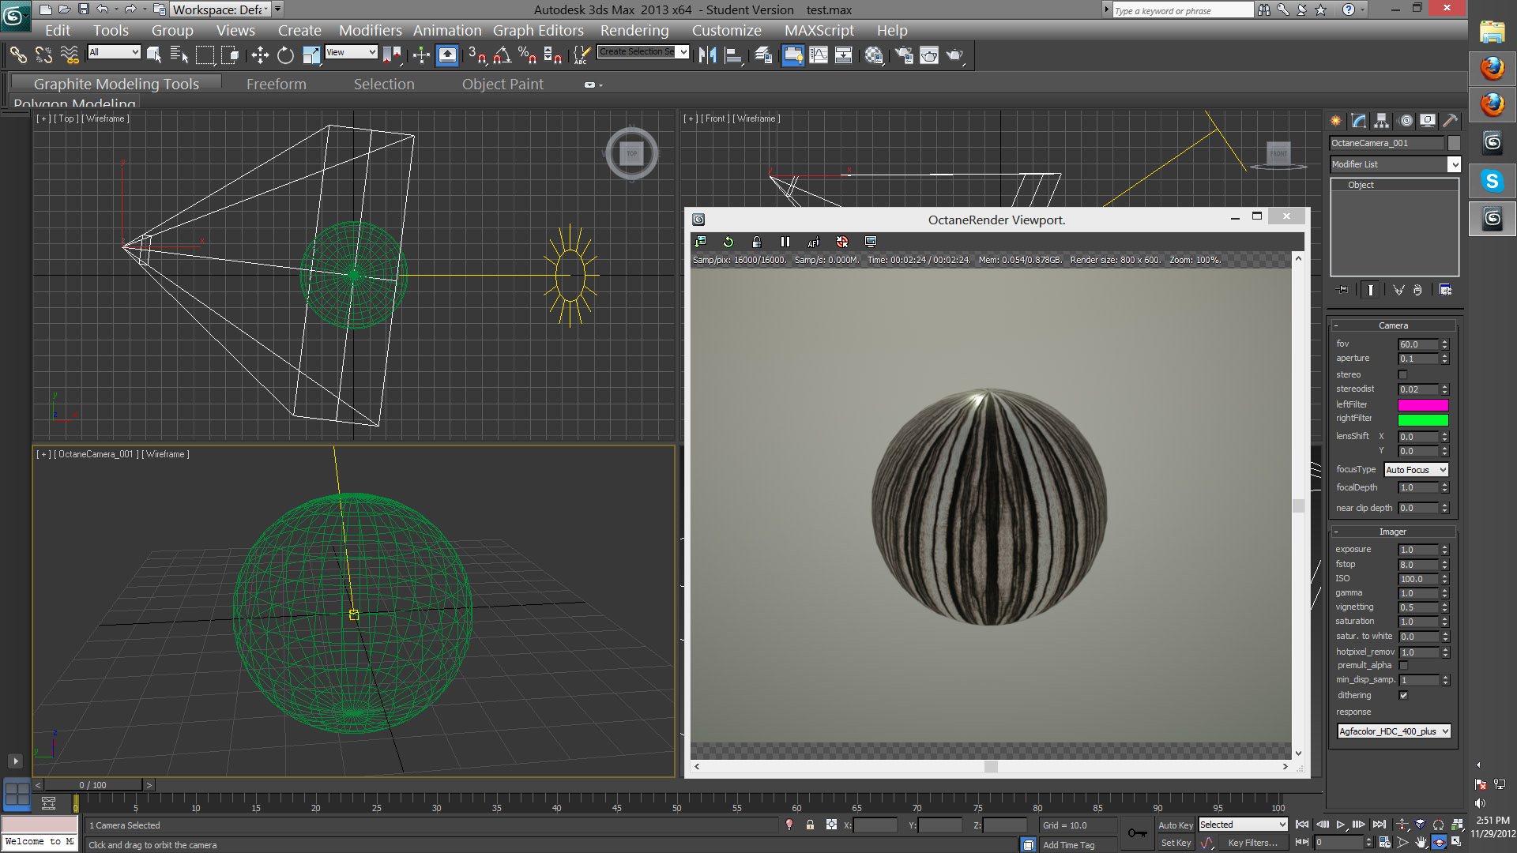Select the Rotate tool in main toolbar
Screen dimensions: 1517x853
coord(285,54)
